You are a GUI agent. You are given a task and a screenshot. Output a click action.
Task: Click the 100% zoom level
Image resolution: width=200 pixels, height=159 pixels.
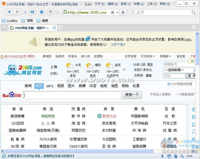click(x=189, y=156)
